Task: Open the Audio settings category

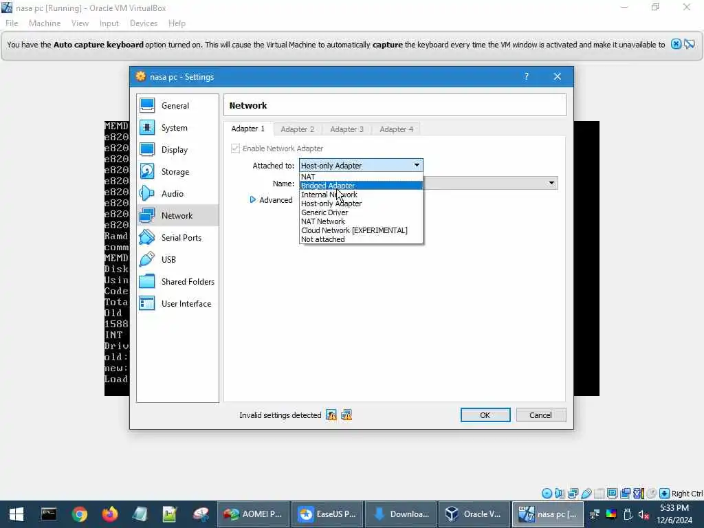Action: 177,193
